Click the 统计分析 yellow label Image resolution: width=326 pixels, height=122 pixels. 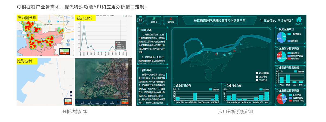(x=85, y=18)
